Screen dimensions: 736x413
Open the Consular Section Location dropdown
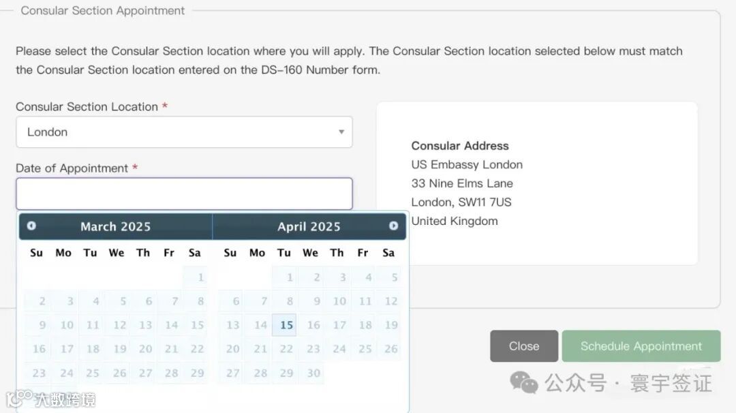[184, 132]
